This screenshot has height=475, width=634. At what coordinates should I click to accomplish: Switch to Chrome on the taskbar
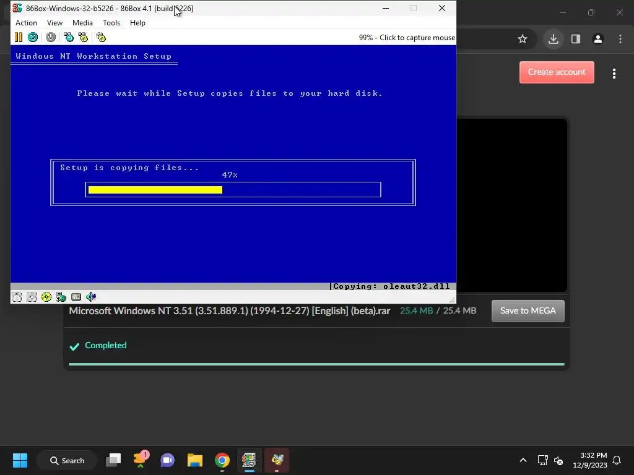(222, 460)
